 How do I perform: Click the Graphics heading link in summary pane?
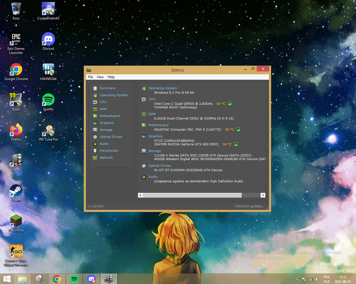tap(155, 136)
